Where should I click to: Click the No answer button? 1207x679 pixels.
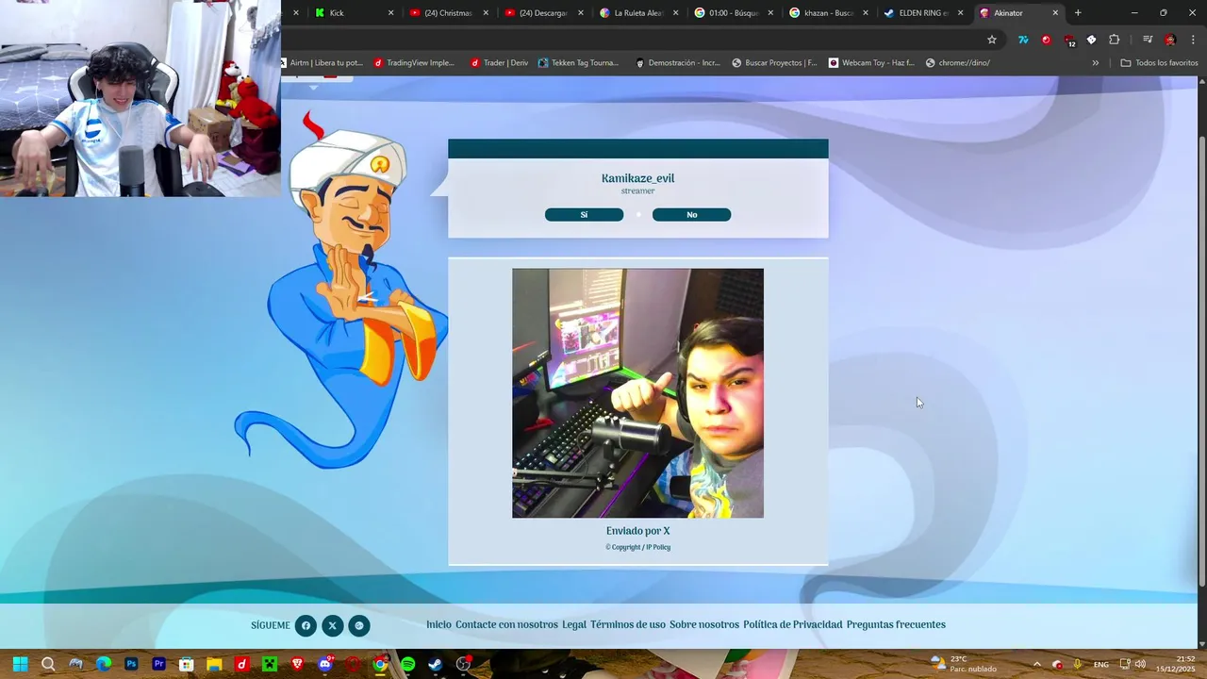point(691,215)
